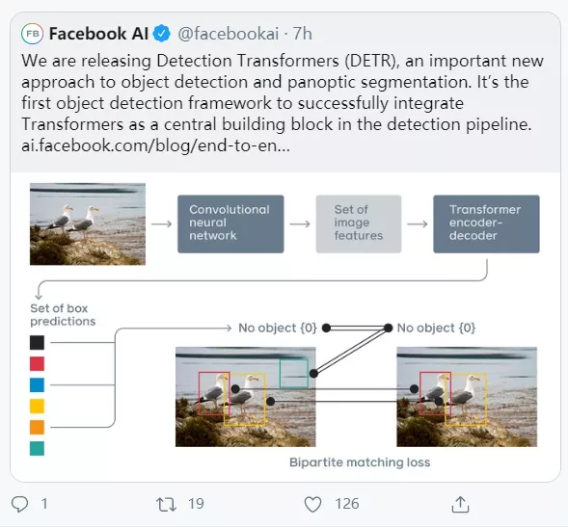Open the share upload icon

[460, 504]
